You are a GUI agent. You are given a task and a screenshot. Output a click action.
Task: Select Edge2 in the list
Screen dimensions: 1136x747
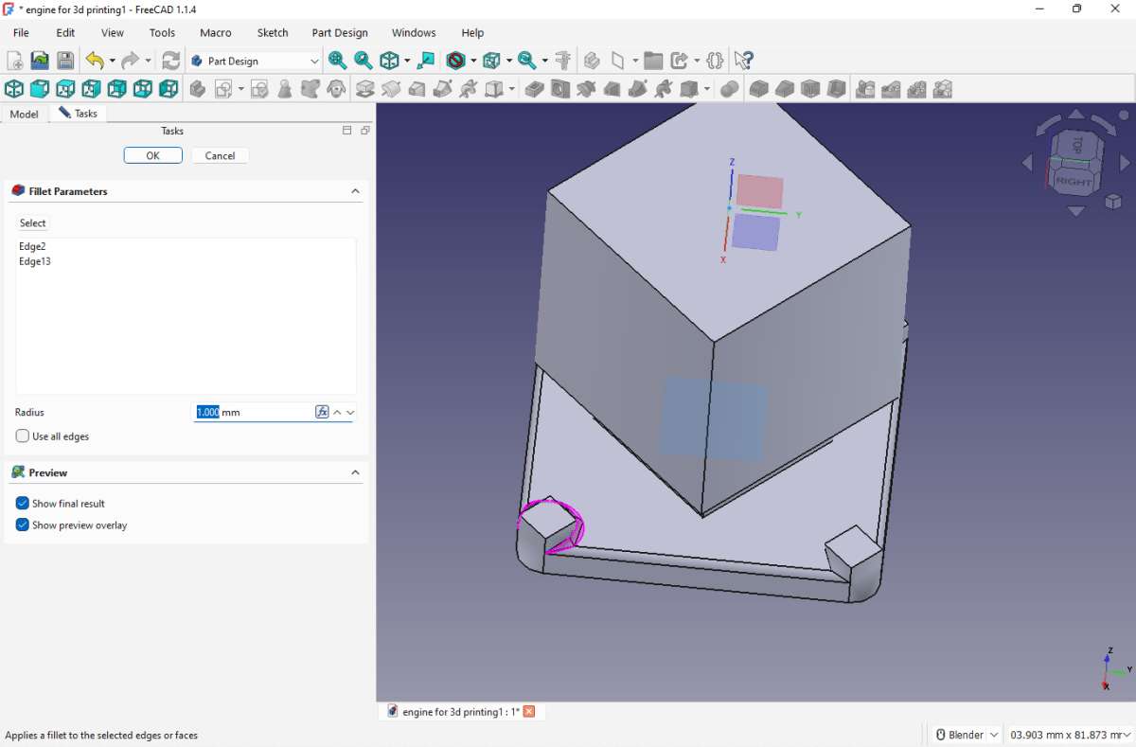[32, 246]
